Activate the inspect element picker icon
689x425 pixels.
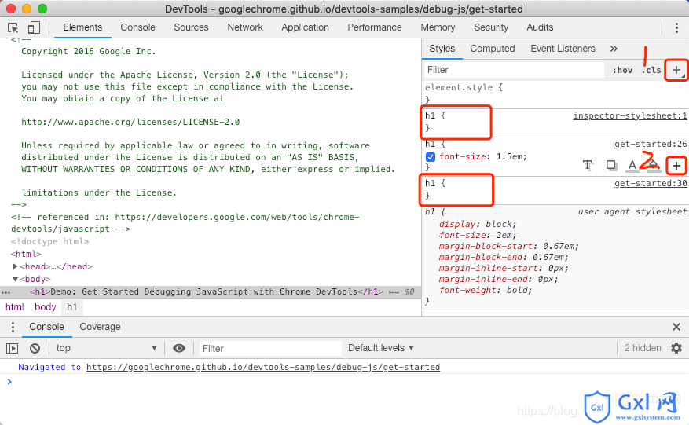(13, 27)
